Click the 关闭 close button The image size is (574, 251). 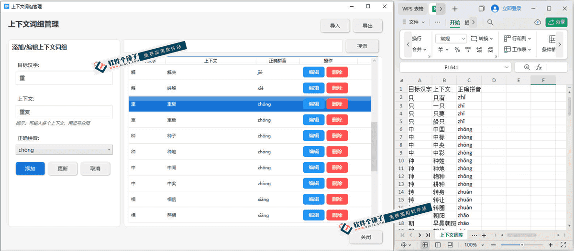pyautogui.click(x=365, y=237)
